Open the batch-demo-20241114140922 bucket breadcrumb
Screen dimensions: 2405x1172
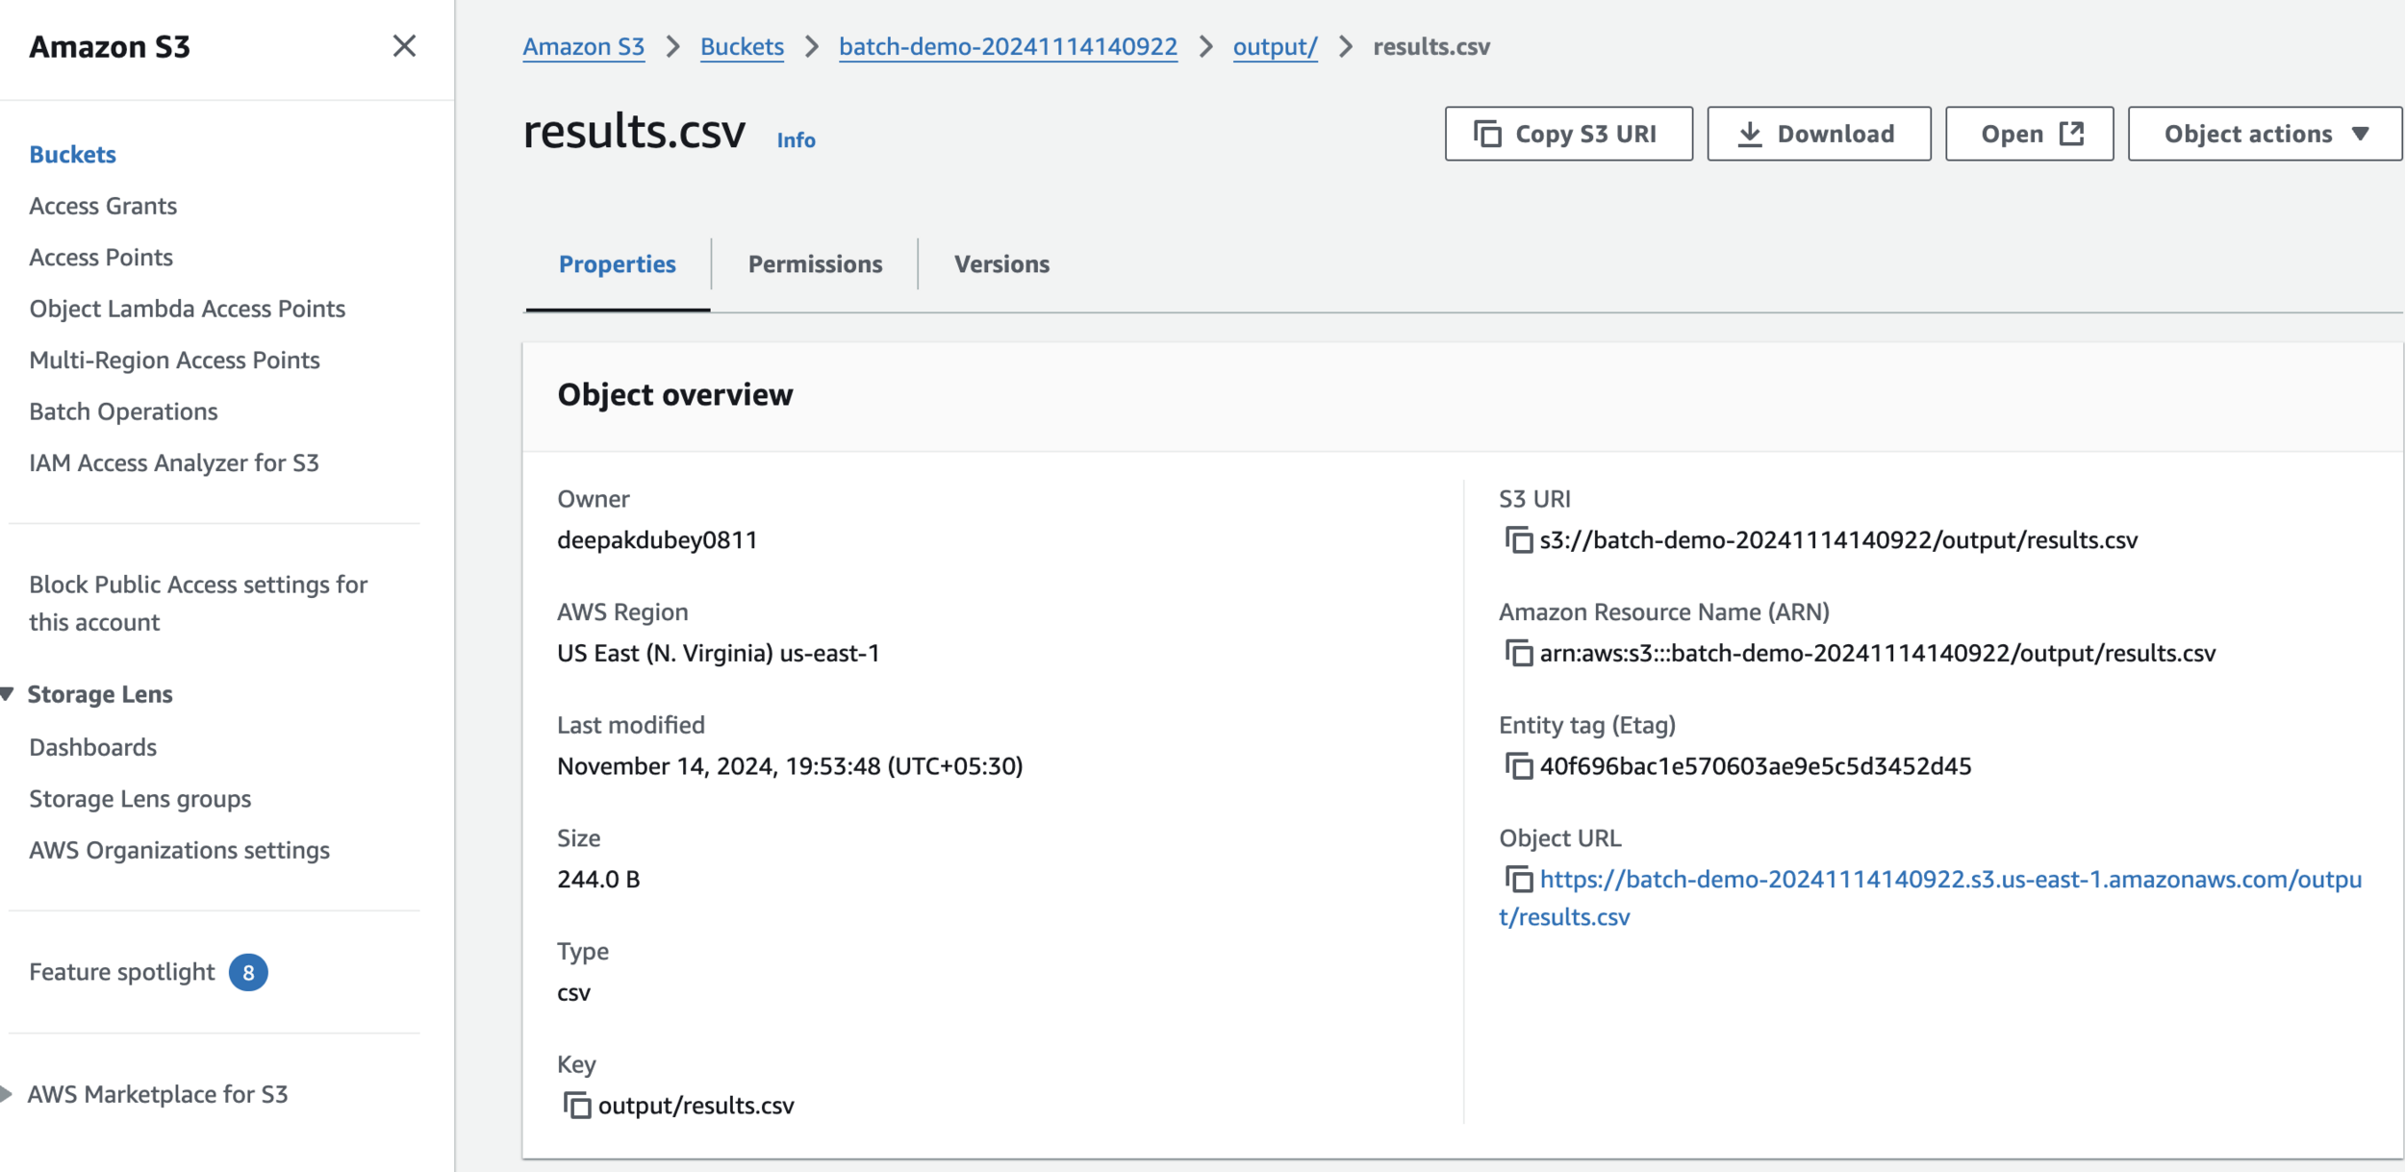1007,47
